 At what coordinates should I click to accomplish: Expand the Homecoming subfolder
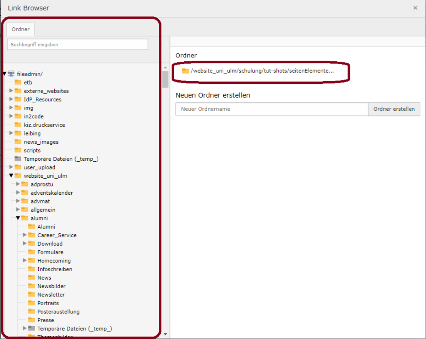[25, 261]
